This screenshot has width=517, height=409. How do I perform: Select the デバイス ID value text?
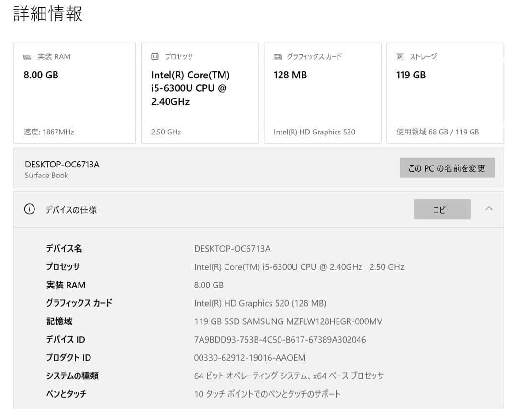pyautogui.click(x=280, y=339)
